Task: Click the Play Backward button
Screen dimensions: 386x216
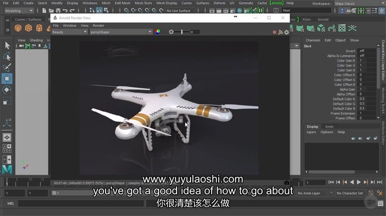Action: click(352, 182)
